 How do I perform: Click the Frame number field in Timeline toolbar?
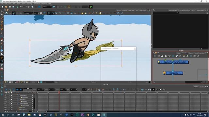pos(40,90)
